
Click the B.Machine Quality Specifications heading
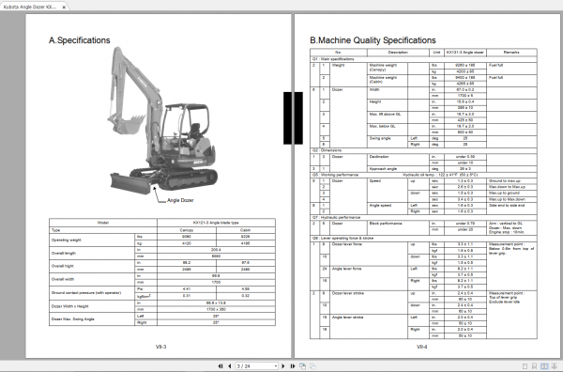(373, 40)
